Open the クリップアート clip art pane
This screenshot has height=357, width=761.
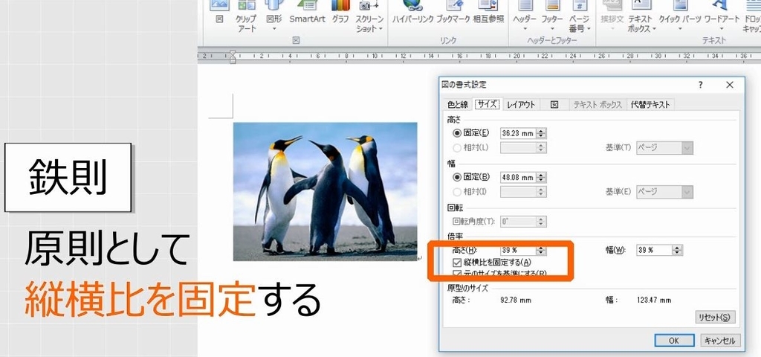point(246,16)
